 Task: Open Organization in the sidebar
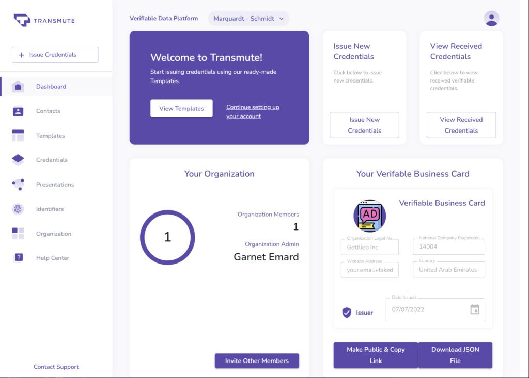pyautogui.click(x=56, y=234)
